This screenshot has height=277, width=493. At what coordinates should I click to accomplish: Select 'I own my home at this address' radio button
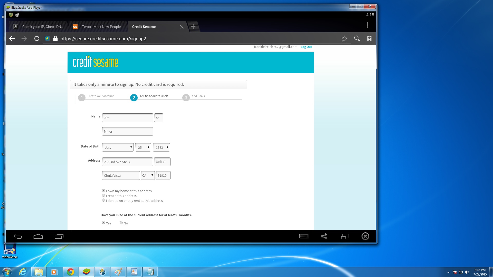pos(104,190)
